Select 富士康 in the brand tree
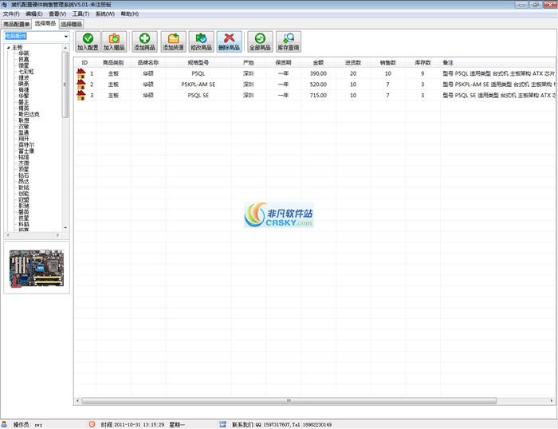Viewport: 558px width, 429px height. (x=26, y=151)
